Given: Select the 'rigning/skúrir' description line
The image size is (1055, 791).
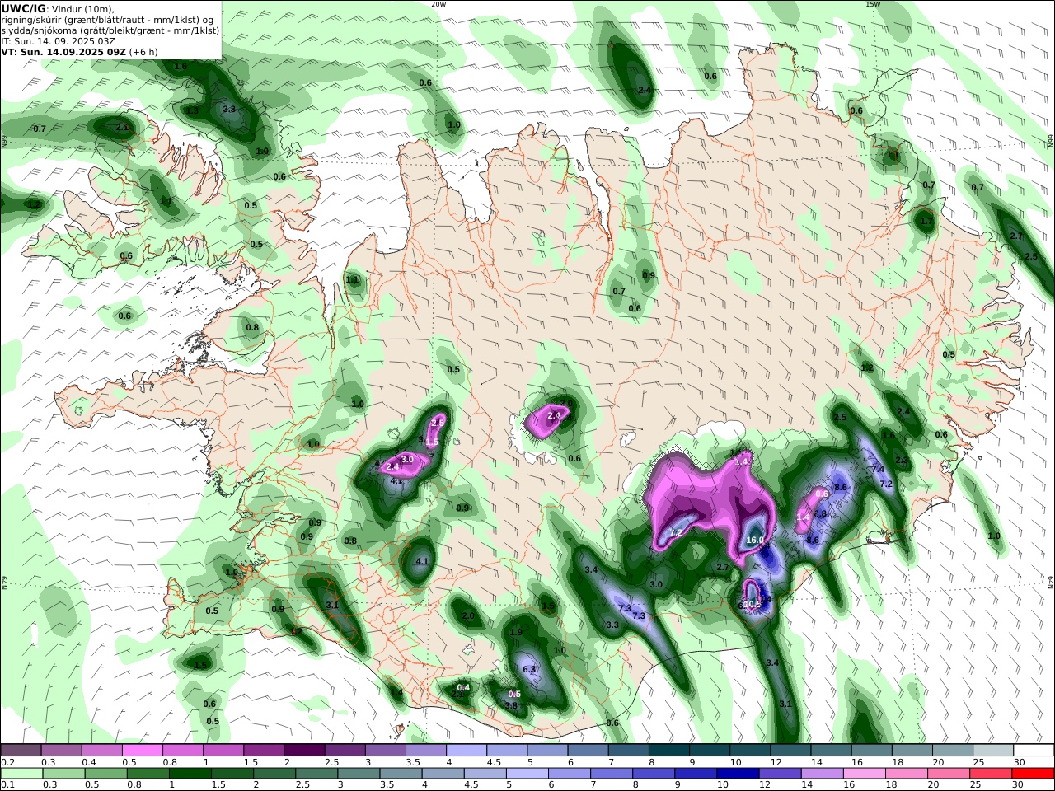Looking at the screenshot, I should [x=108, y=20].
